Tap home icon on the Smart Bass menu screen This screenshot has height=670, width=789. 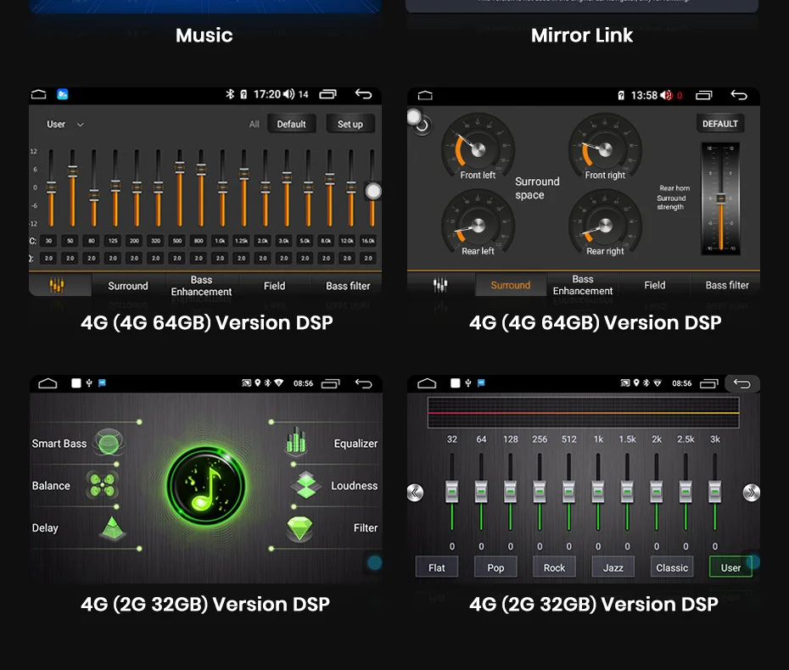(x=48, y=383)
